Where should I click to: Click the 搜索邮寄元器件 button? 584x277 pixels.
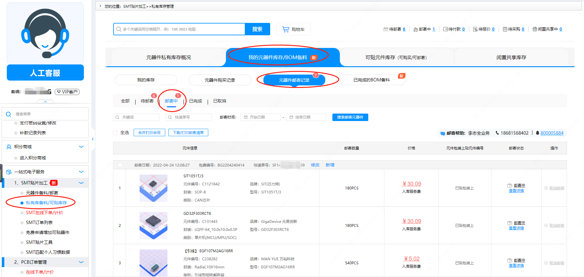[350, 117]
